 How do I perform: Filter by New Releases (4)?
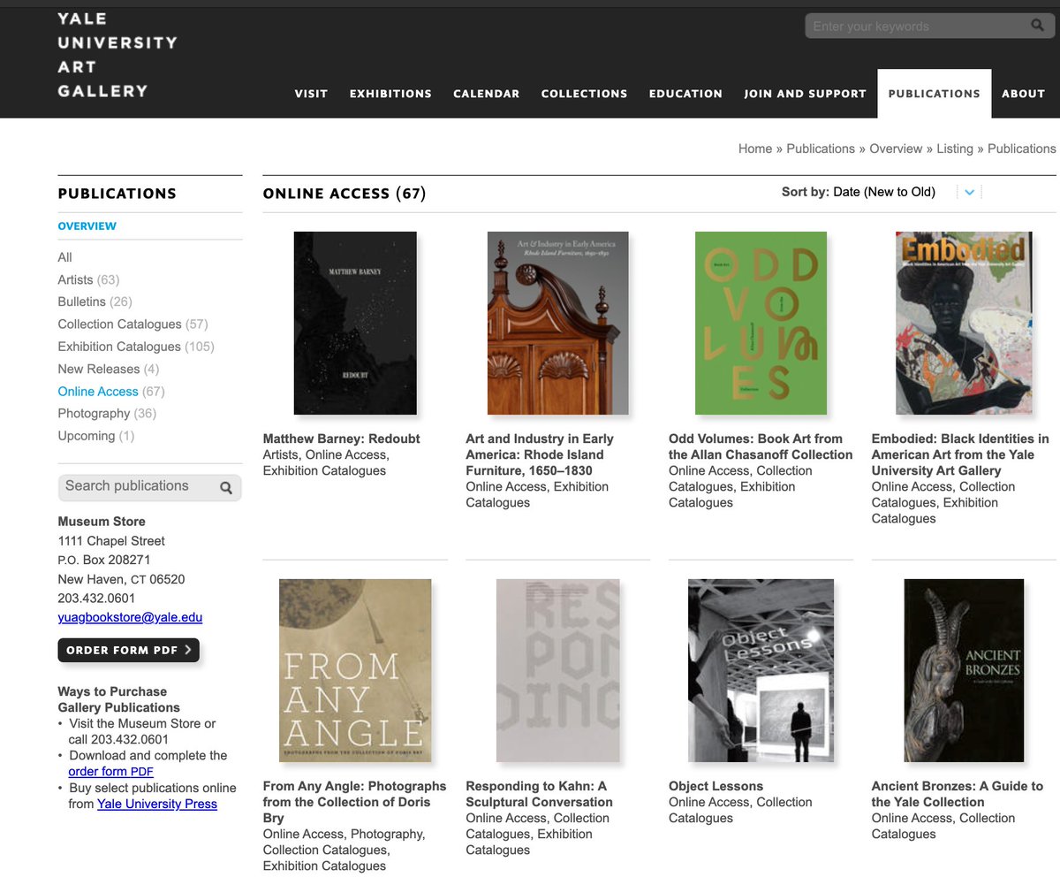[109, 369]
